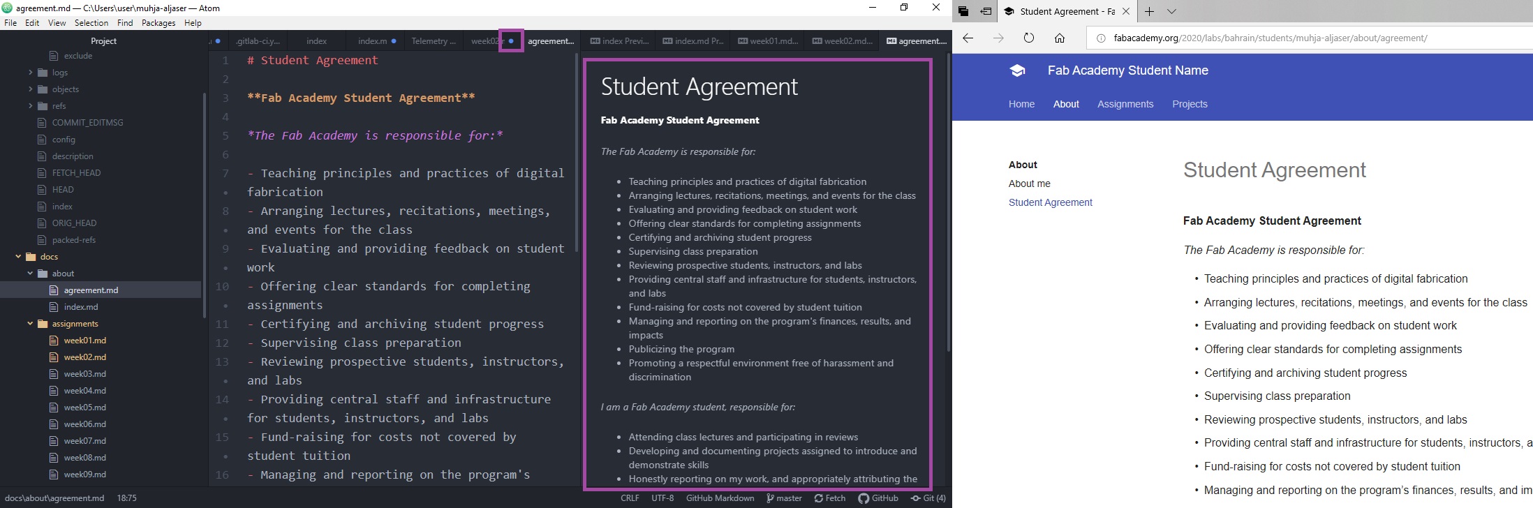The image size is (1533, 508).
Task: Click the CRLF line ending selector
Action: 630,498
